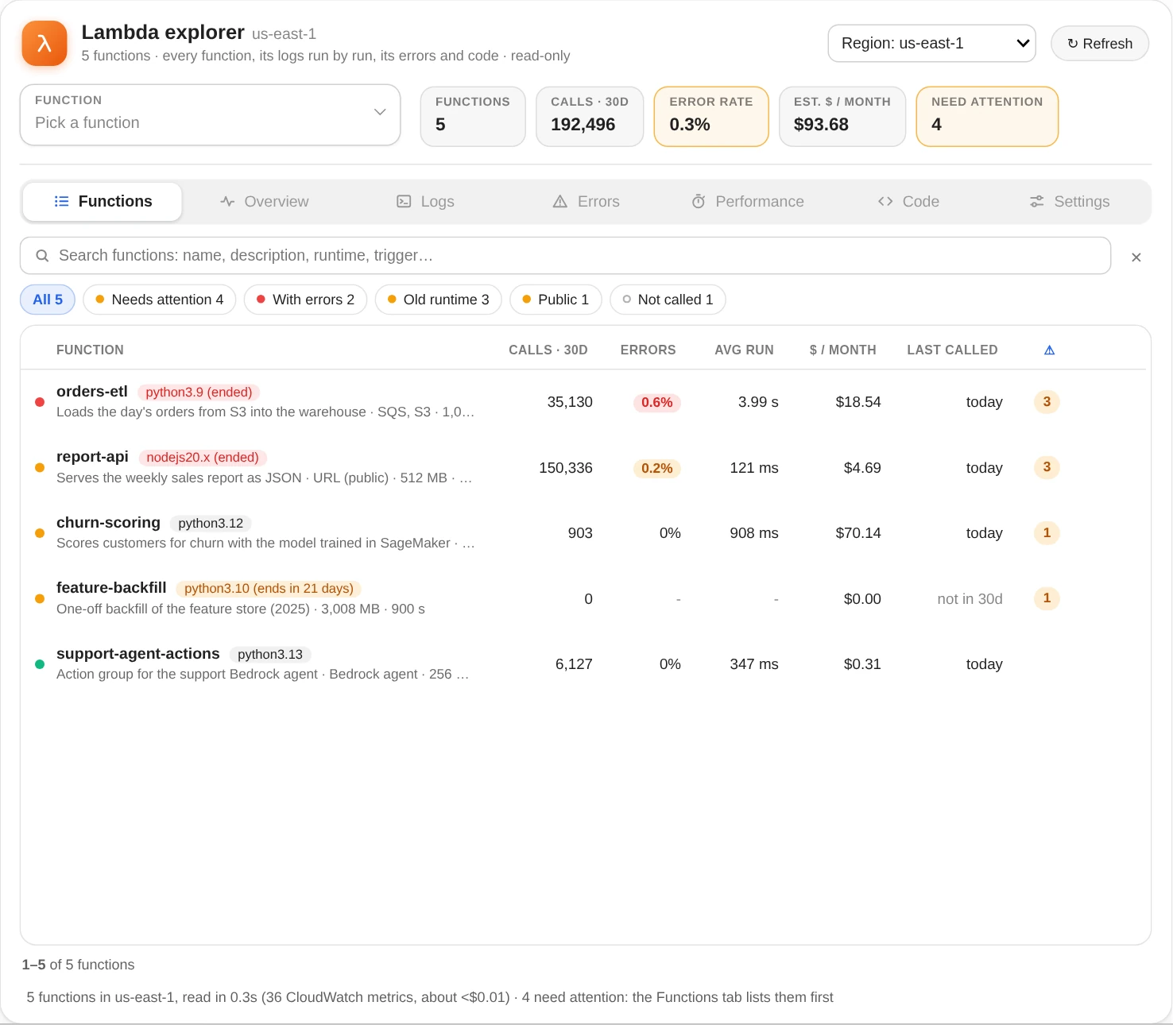
Task: Toggle the All 5 filter chip
Action: 48,300
